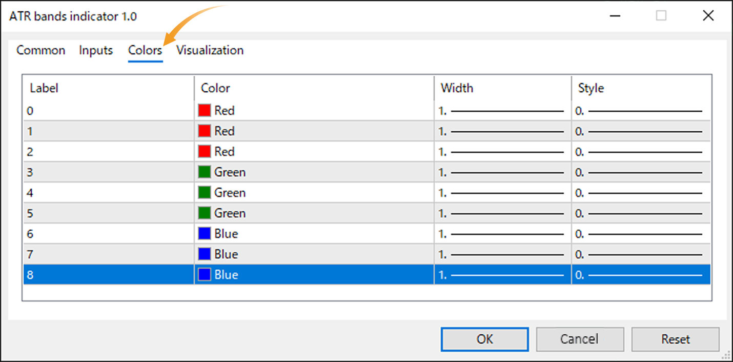Viewport: 733px width, 362px height.
Task: Open the Inputs tab
Action: point(95,50)
